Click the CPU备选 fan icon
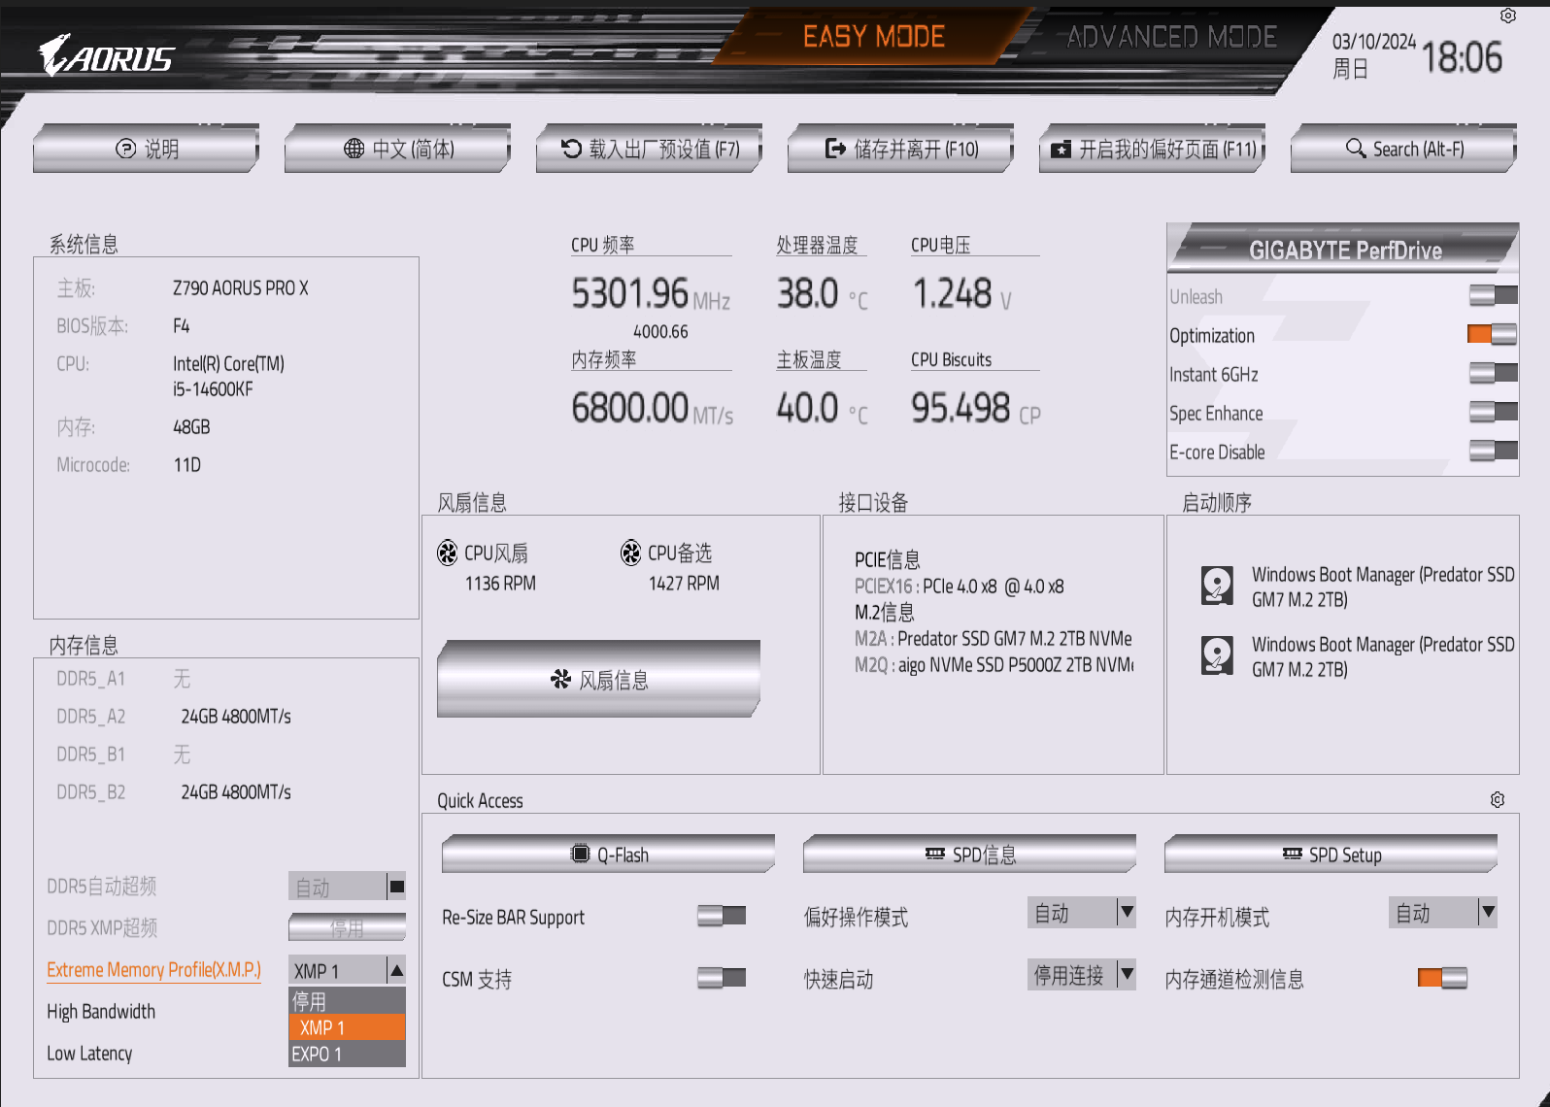1550x1107 pixels. coord(631,553)
